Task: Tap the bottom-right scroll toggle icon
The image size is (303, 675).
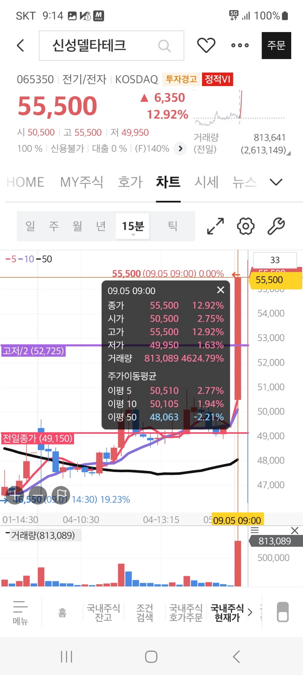Action: (283, 612)
